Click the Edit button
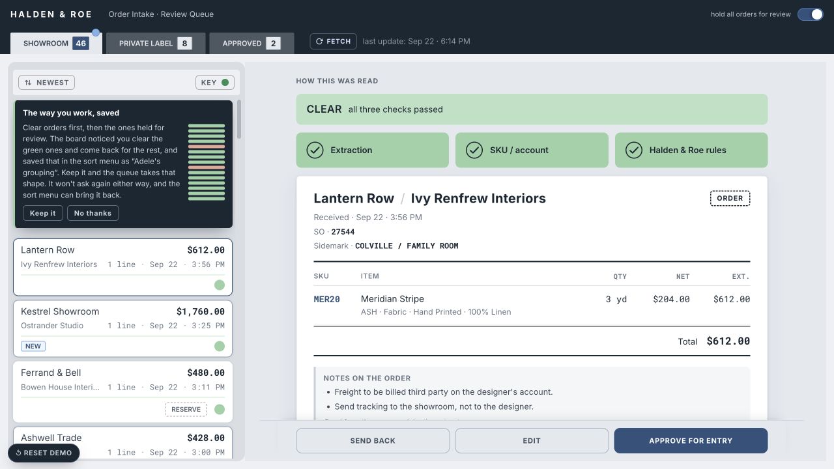This screenshot has width=834, height=469. [x=532, y=440]
